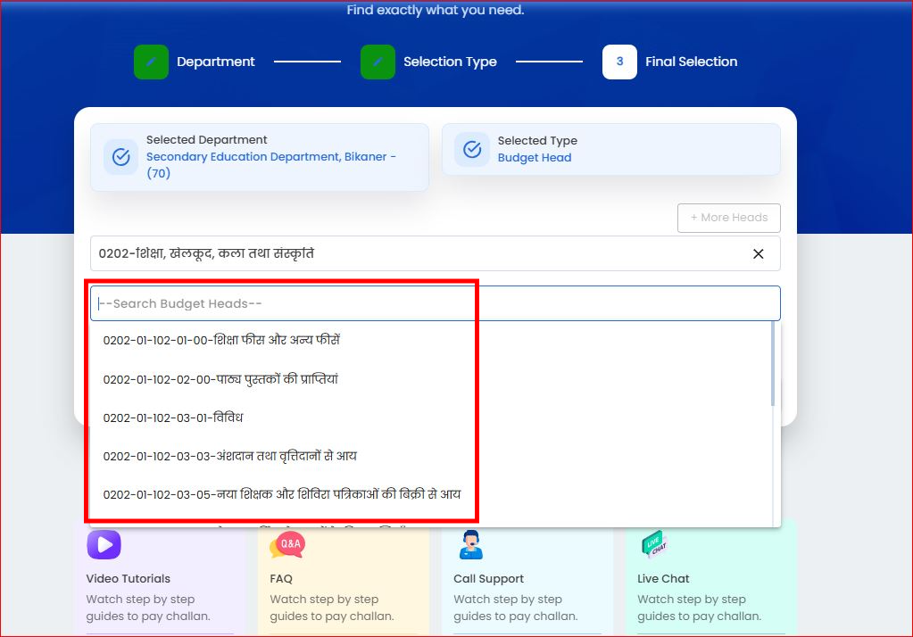This screenshot has height=637, width=913.
Task: Open the Video Tutorials play icon
Action: 104,544
